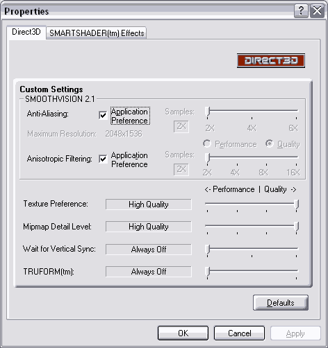This screenshot has height=348, width=328.
Task: Click the Anti-Aliasing 4X tick label
Action: coord(252,128)
